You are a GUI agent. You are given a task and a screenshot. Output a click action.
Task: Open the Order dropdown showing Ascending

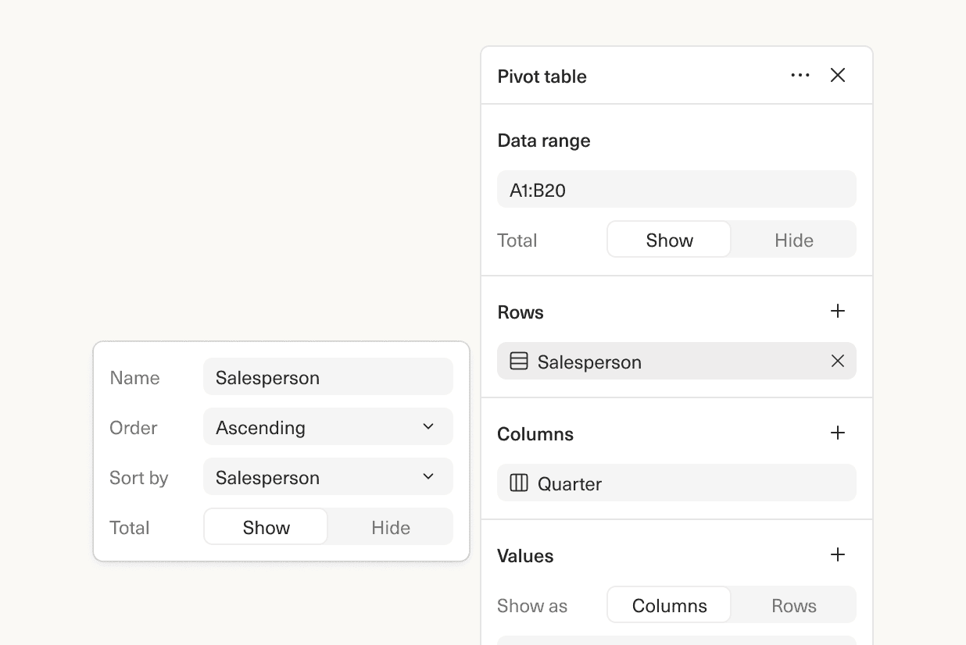click(x=327, y=426)
